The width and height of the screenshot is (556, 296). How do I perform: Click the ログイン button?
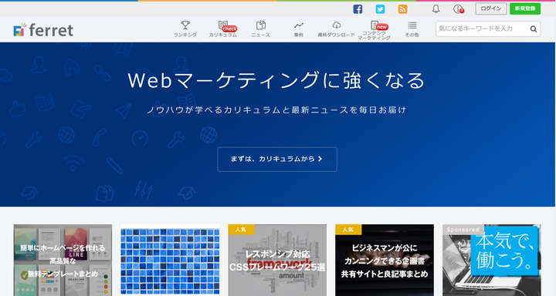tap(491, 8)
